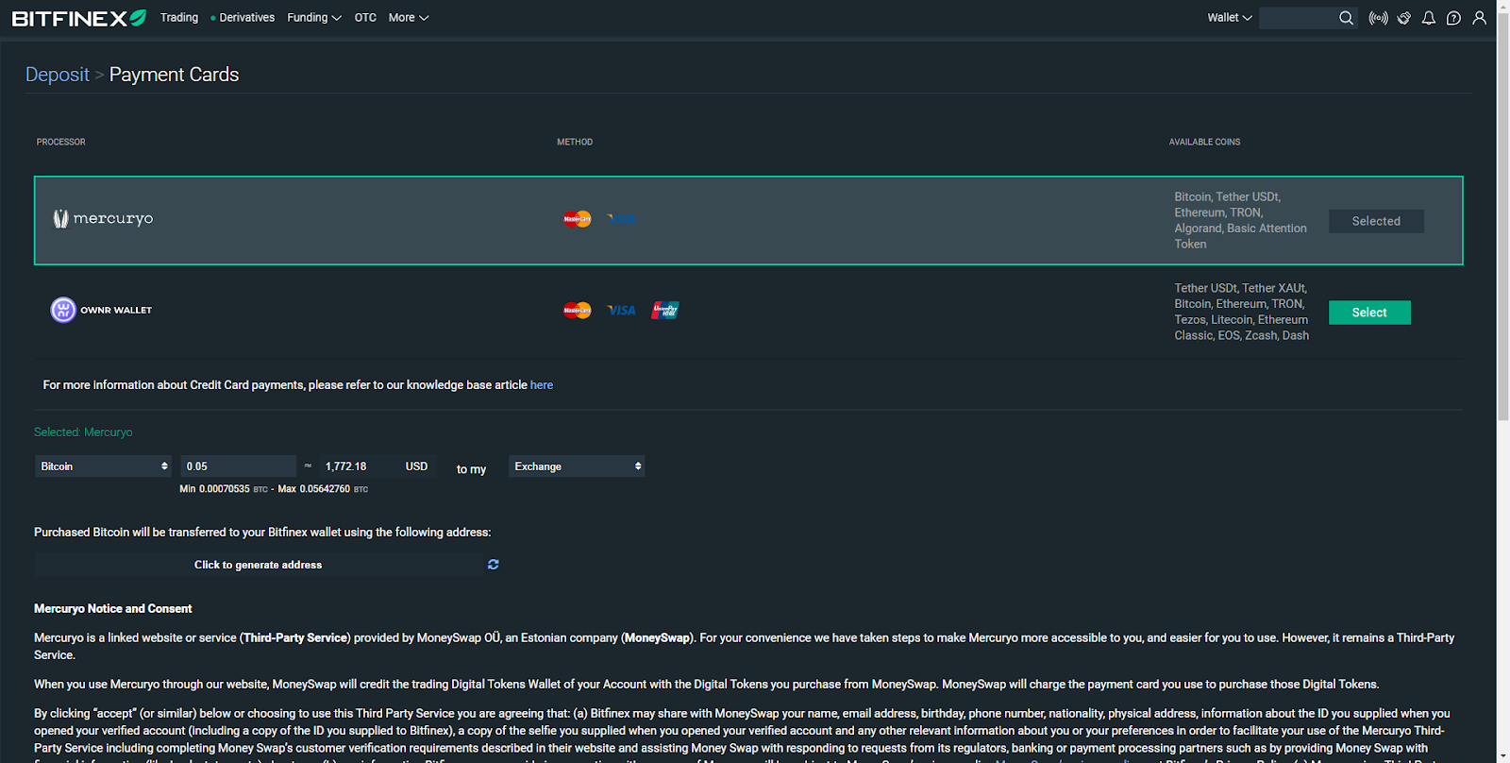
Task: Expand the More dropdown menu
Action: pos(409,18)
